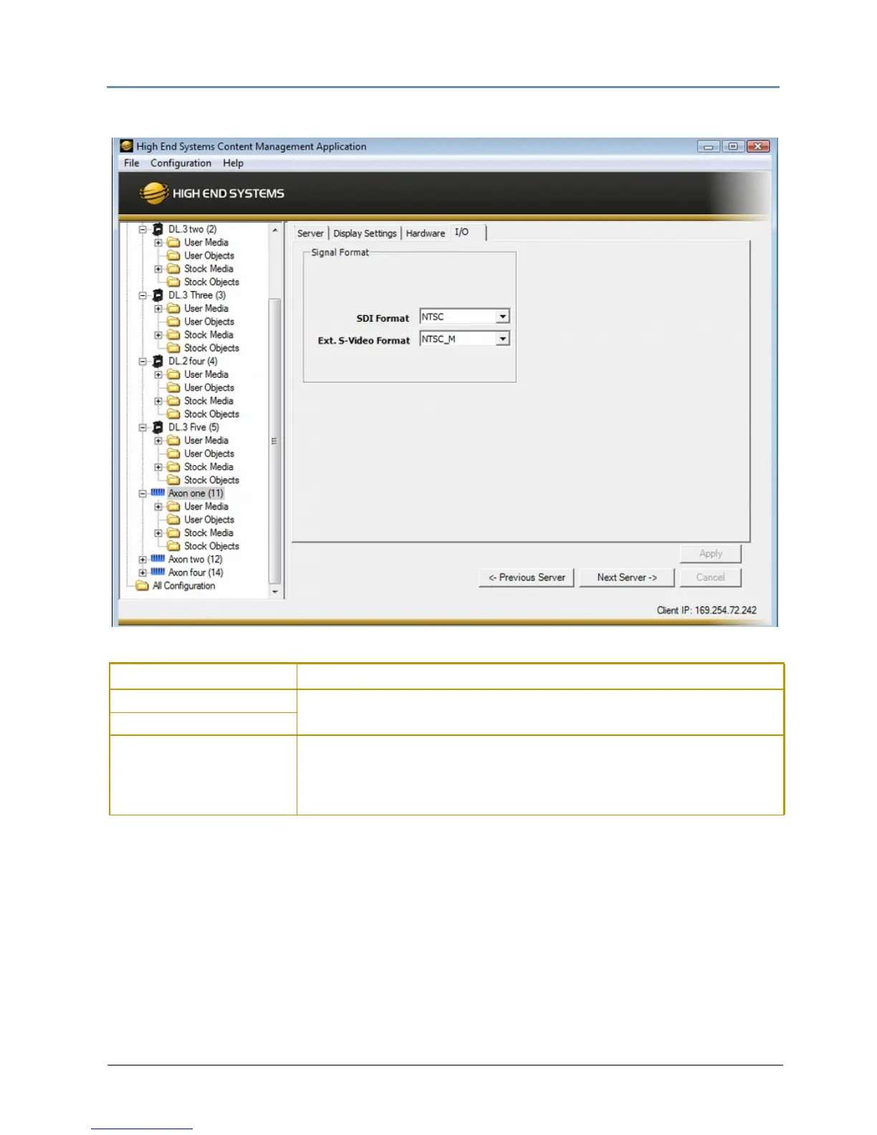Collapse the DL.2 four (4) node
Image resolution: width=877 pixels, height=1135 pixels.
click(143, 362)
